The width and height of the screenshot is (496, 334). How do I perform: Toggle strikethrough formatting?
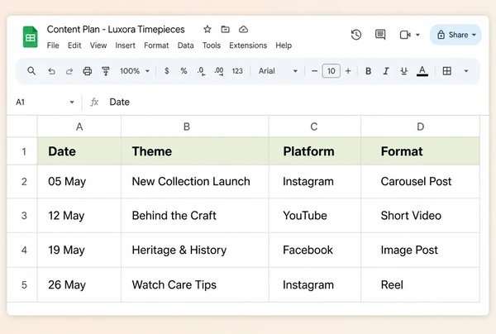point(404,71)
